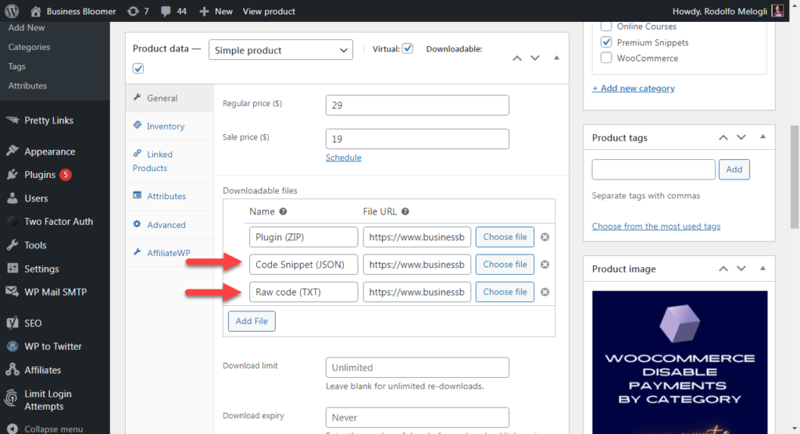800x434 pixels.
Task: Click Rodolfo Melogli avatar image
Action: click(777, 11)
